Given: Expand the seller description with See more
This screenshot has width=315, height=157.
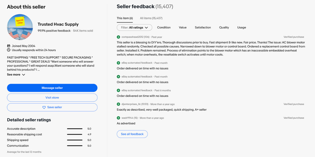Looking at the screenshot, I should (x=16, y=75).
